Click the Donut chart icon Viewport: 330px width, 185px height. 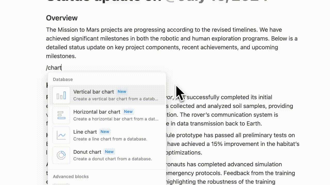point(61,155)
